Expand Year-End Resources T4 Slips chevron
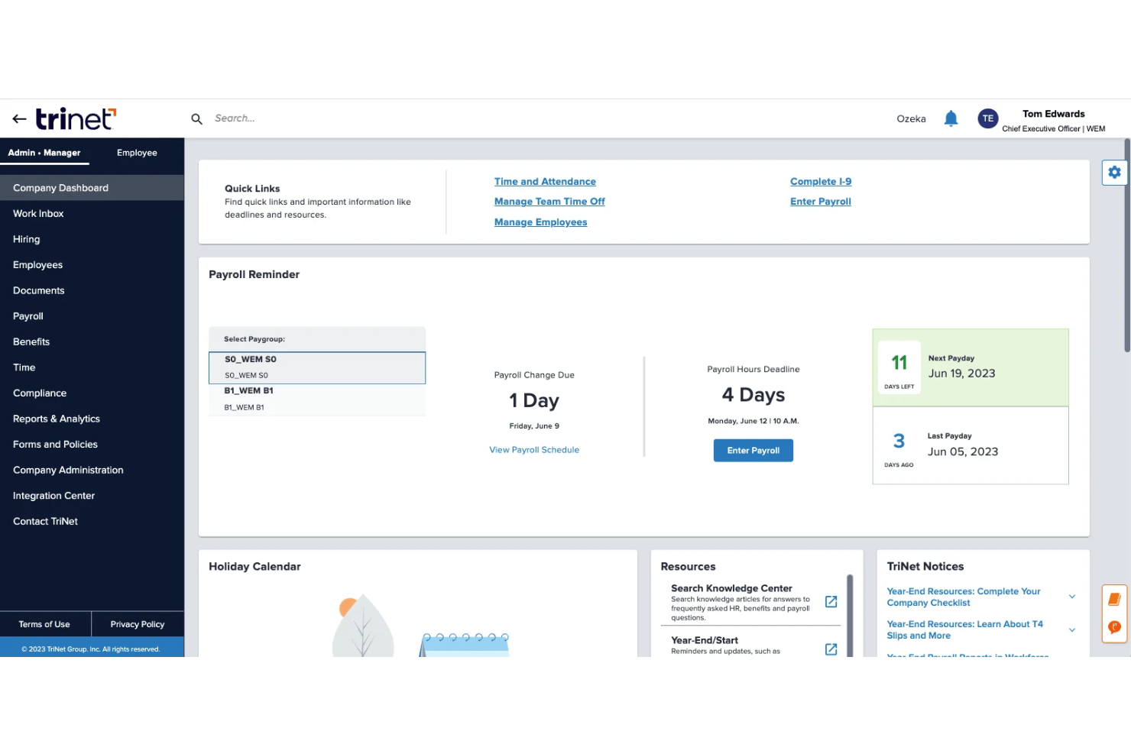 point(1072,630)
